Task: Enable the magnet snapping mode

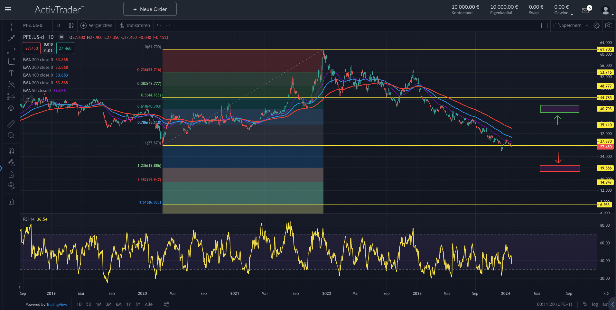Action: pyautogui.click(x=11, y=151)
